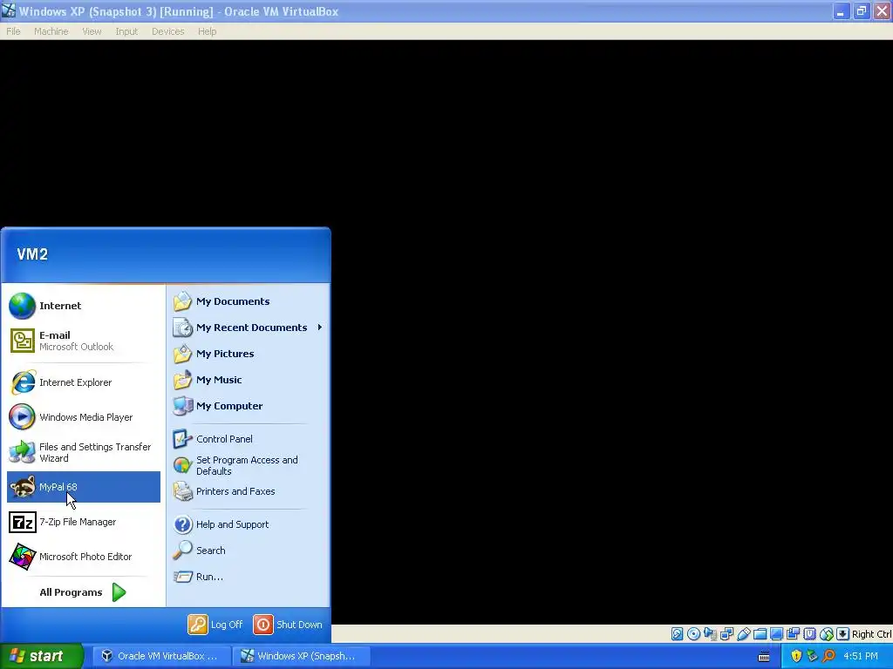Switch to Oracle VM VirtualBox taskbar button
Image resolution: width=893 pixels, height=669 pixels.
(161, 656)
